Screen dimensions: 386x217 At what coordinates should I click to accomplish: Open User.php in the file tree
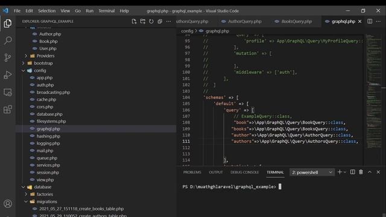tap(48, 48)
